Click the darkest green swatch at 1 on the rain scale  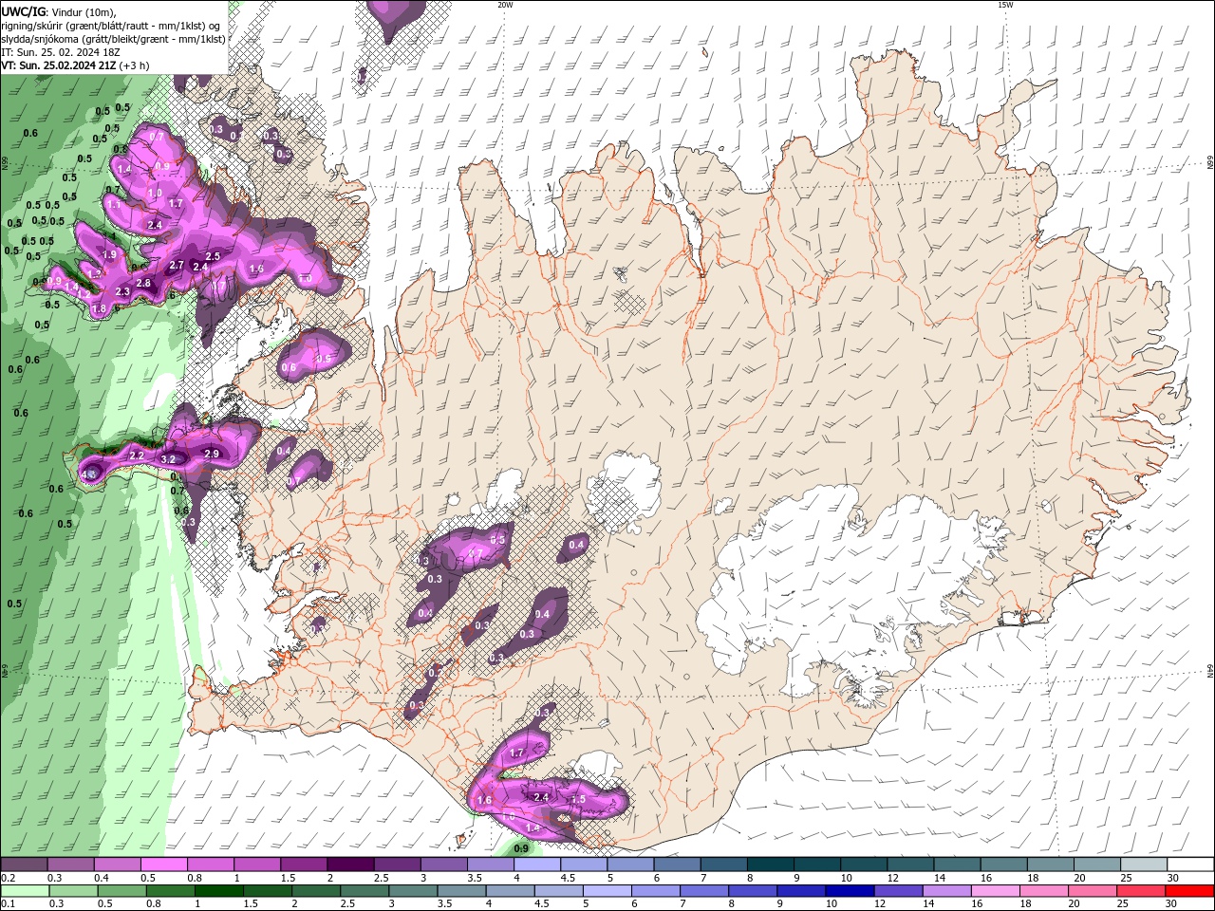tap(218, 891)
